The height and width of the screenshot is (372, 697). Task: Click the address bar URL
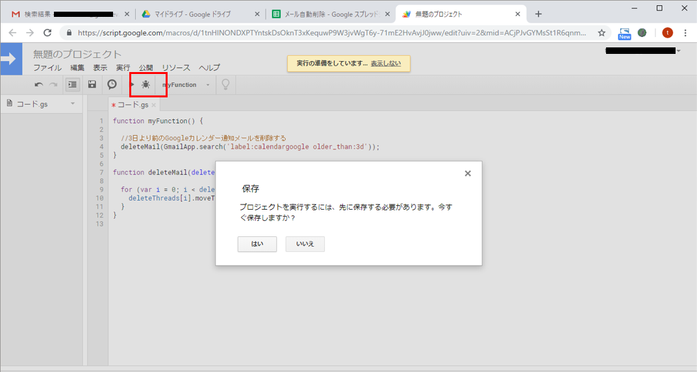(x=331, y=32)
